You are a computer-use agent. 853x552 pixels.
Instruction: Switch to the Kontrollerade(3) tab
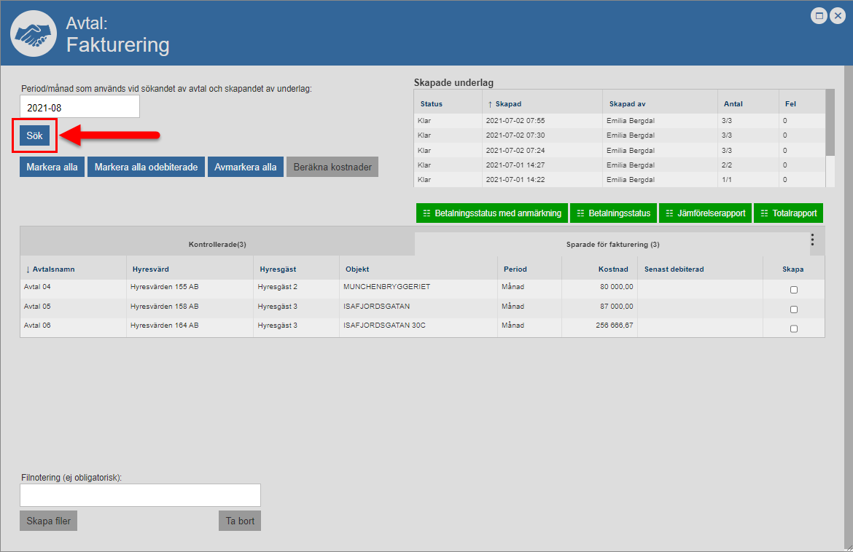click(x=217, y=245)
